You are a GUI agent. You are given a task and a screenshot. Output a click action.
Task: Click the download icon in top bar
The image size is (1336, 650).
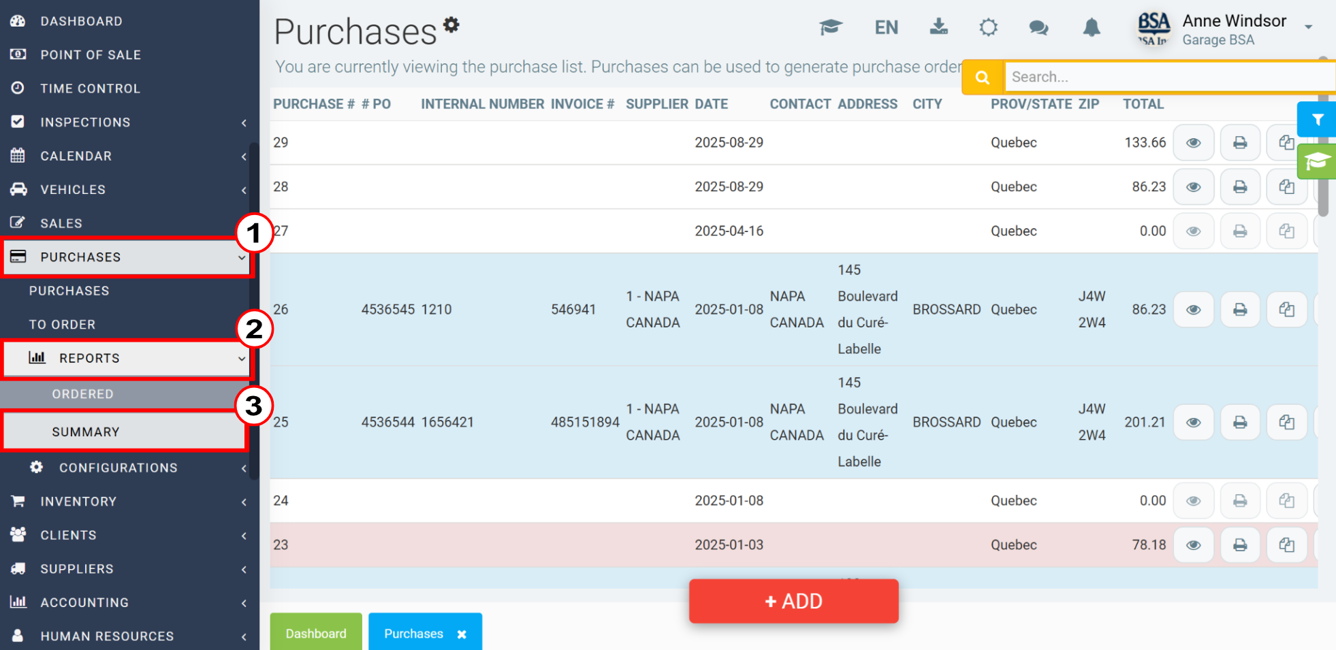point(938,27)
